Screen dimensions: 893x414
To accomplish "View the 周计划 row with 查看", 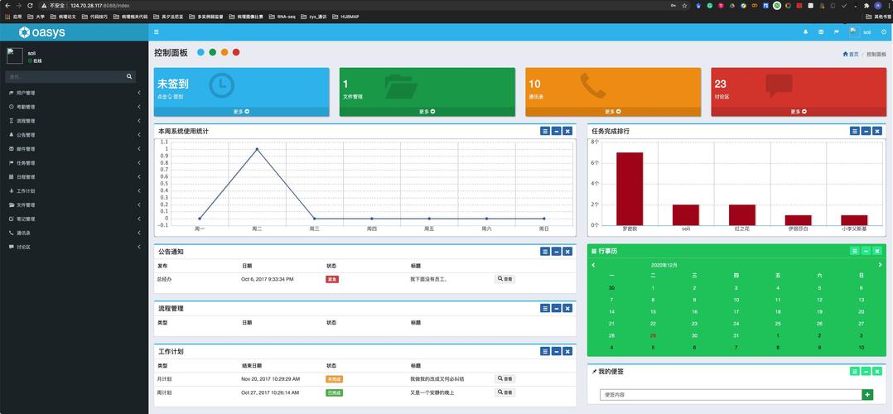I will pyautogui.click(x=505, y=392).
